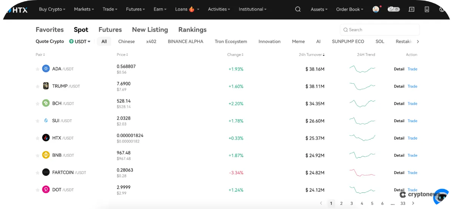Click the market Search input field
453x209 pixels.
pos(381,30)
